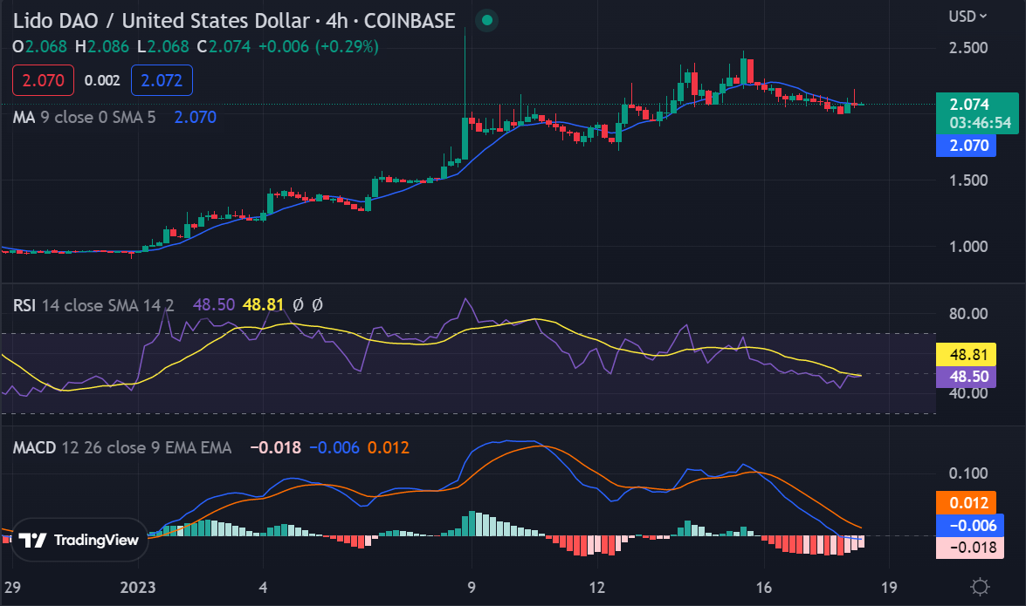Click the TradingView logo
This screenshot has width=1026, height=606.
pyautogui.click(x=79, y=540)
